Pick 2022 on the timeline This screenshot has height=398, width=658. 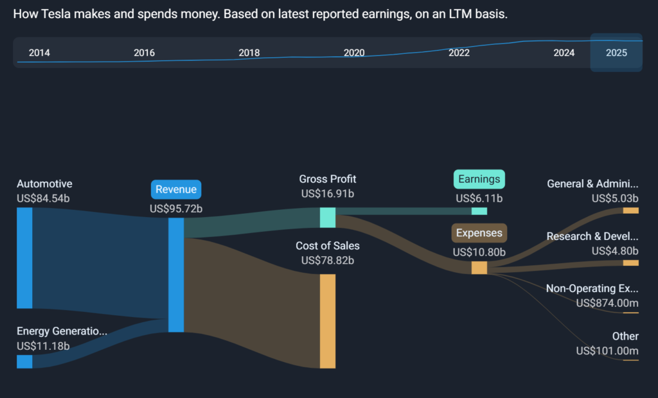459,53
